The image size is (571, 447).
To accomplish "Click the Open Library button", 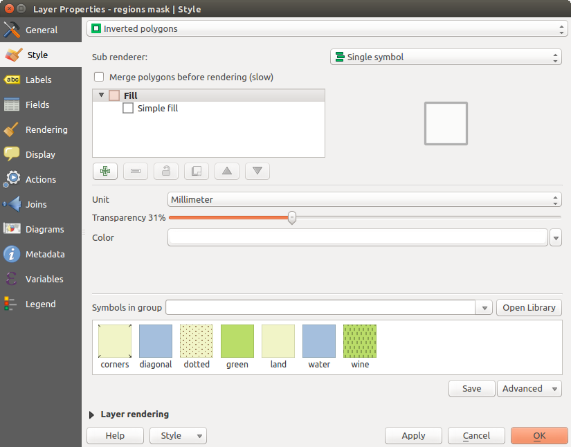I will click(529, 308).
